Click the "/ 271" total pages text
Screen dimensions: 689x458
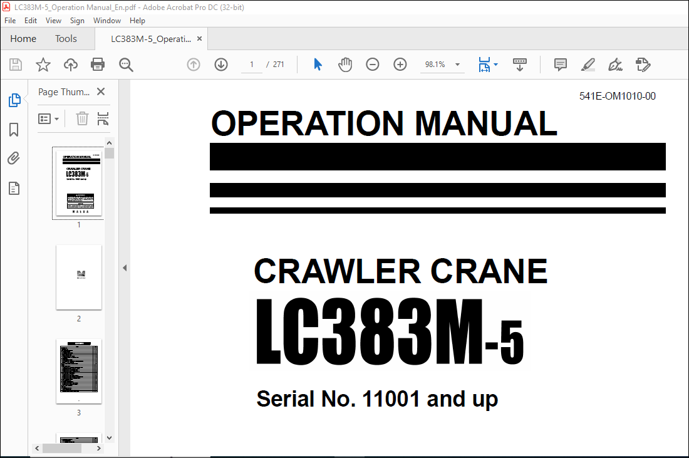(275, 65)
